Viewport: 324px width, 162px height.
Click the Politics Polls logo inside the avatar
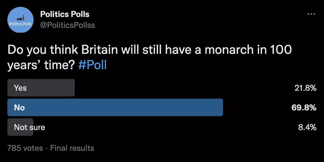pos(20,17)
